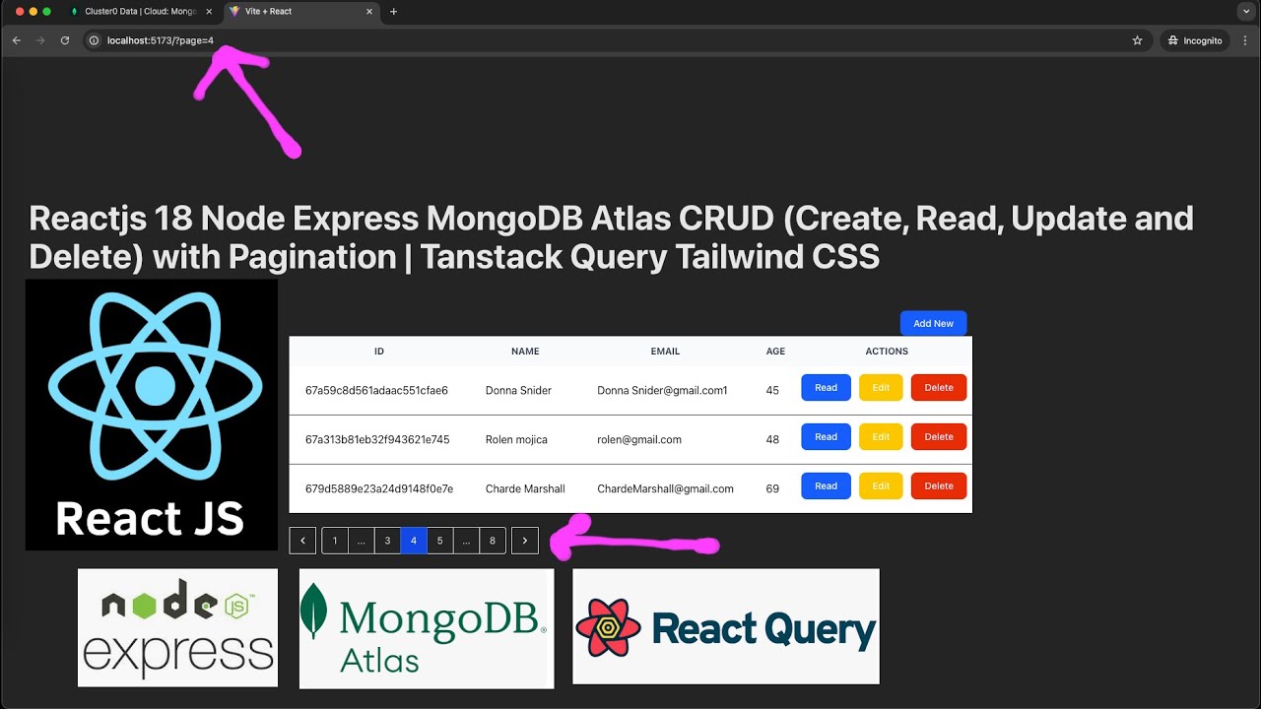Click the browser back arrow

point(16,40)
